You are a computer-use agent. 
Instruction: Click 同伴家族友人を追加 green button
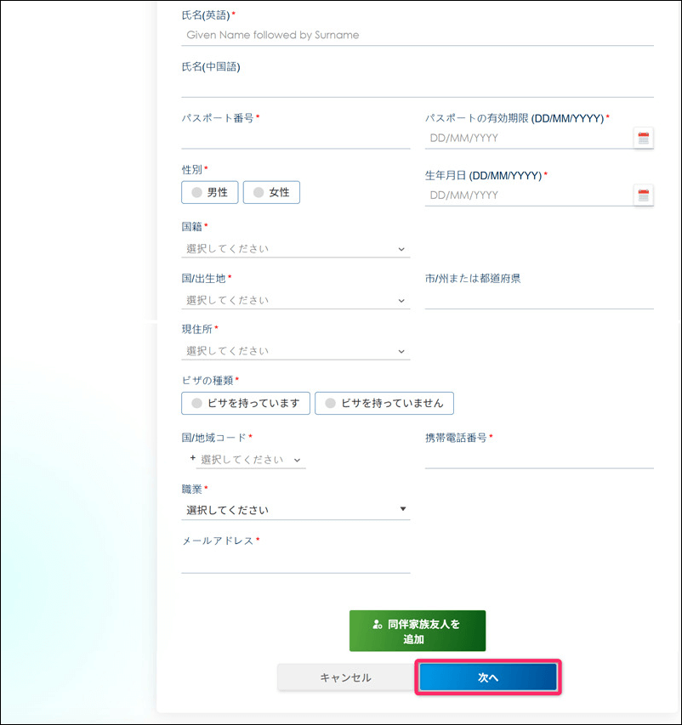pos(418,632)
